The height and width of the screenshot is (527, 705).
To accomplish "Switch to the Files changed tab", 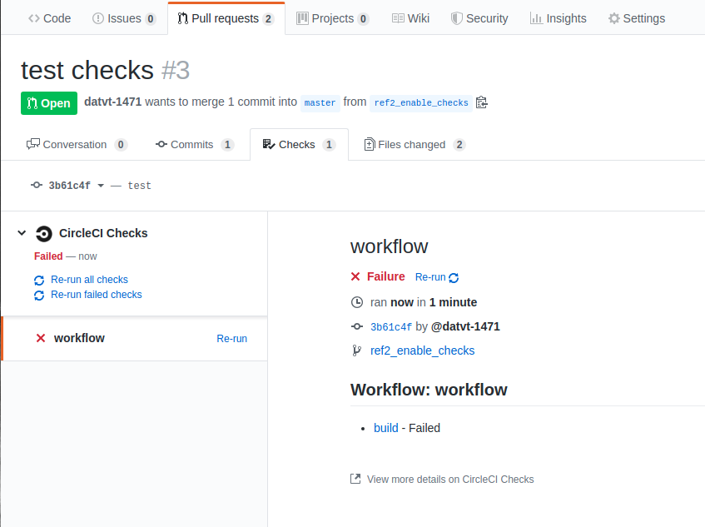I will point(414,145).
